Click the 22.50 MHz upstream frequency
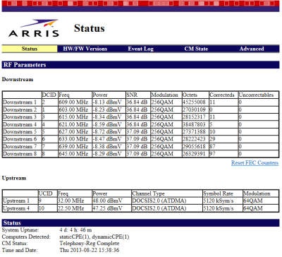This screenshot has width=282, height=257. tap(71, 208)
